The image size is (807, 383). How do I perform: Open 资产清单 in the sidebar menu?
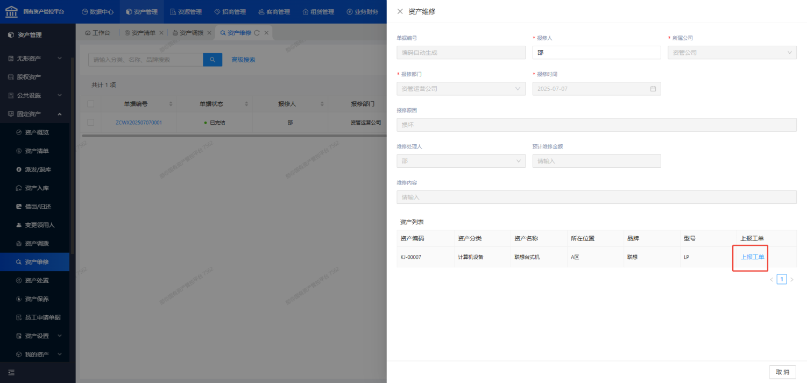click(x=34, y=151)
